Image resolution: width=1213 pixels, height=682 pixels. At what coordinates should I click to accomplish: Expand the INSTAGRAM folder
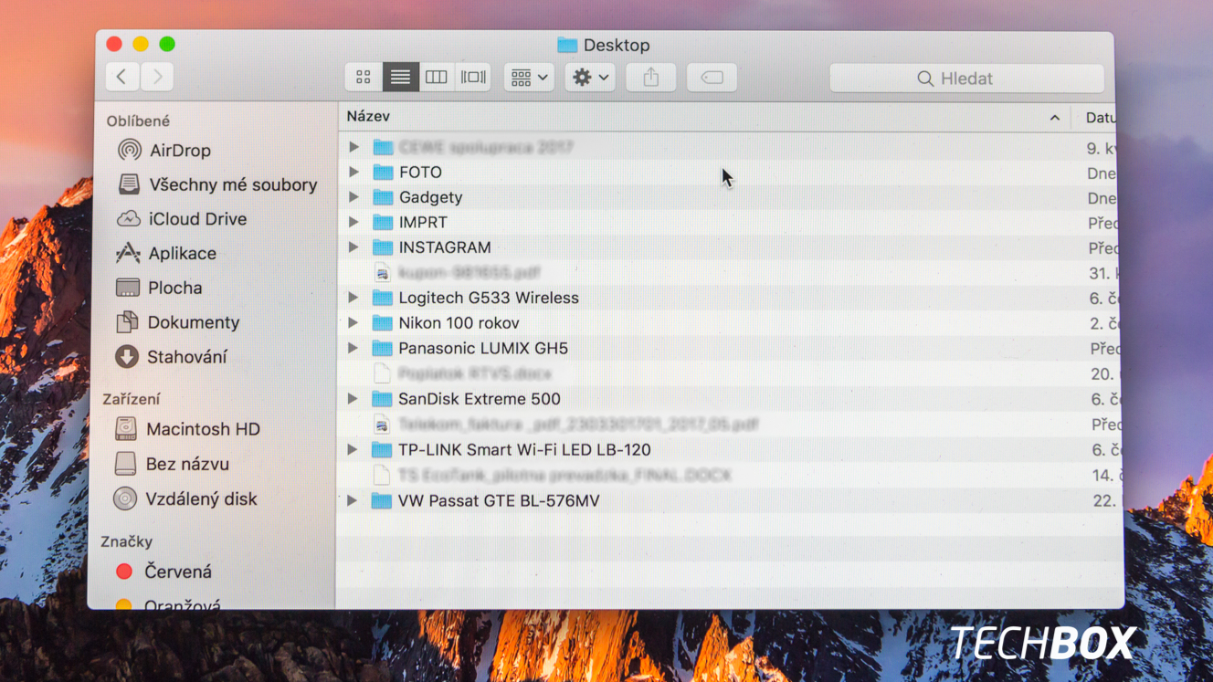(x=353, y=247)
